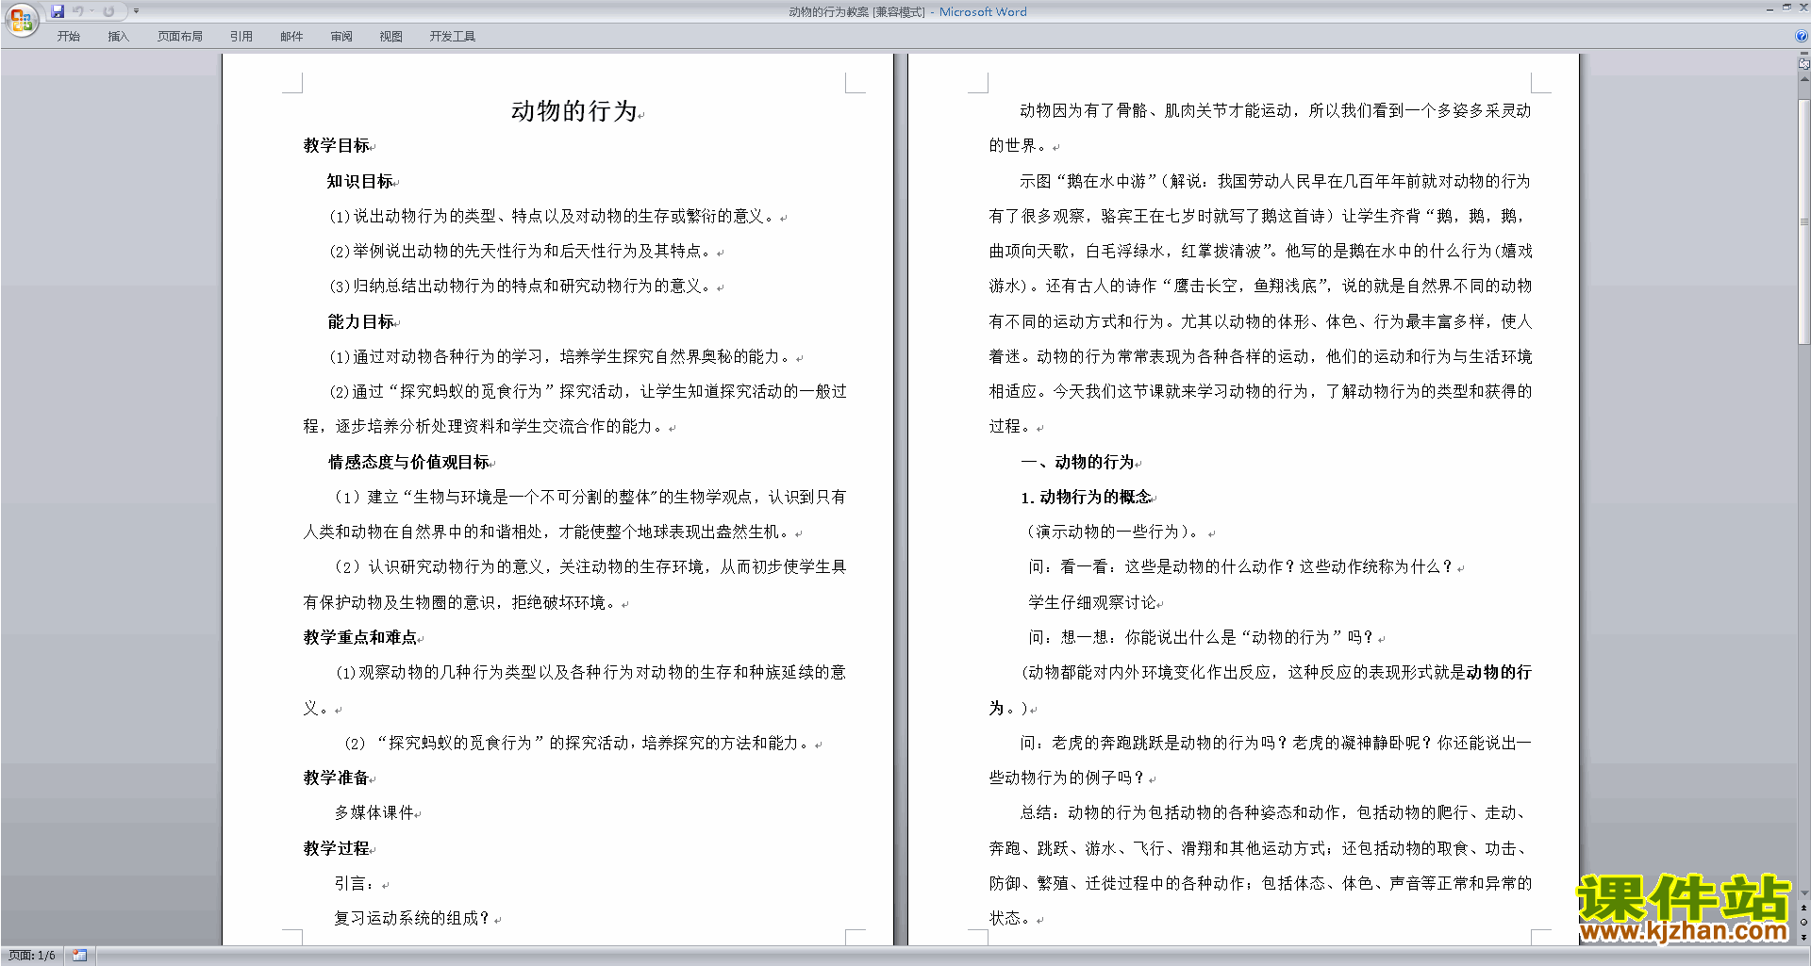Click the heading 教学过程
This screenshot has height=966, width=1811.
click(337, 848)
